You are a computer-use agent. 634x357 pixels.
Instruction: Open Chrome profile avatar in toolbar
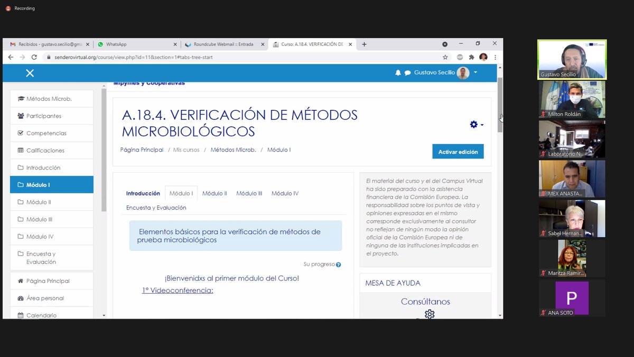[483, 57]
